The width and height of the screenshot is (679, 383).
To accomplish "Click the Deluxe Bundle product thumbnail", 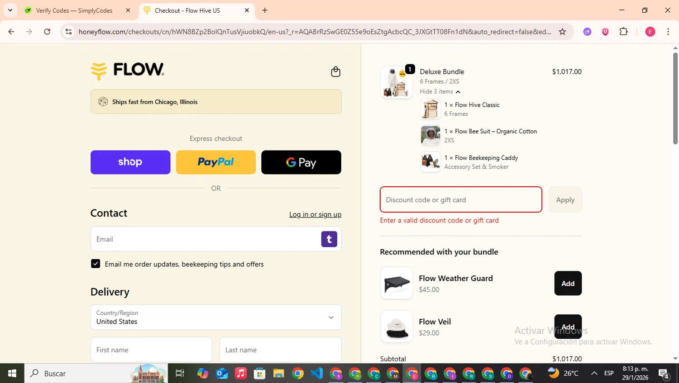I will (x=397, y=82).
